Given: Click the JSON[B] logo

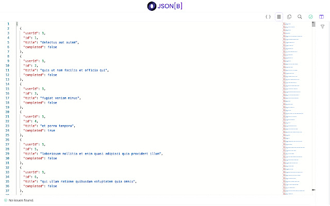Looking at the screenshot, I should pos(165,6).
